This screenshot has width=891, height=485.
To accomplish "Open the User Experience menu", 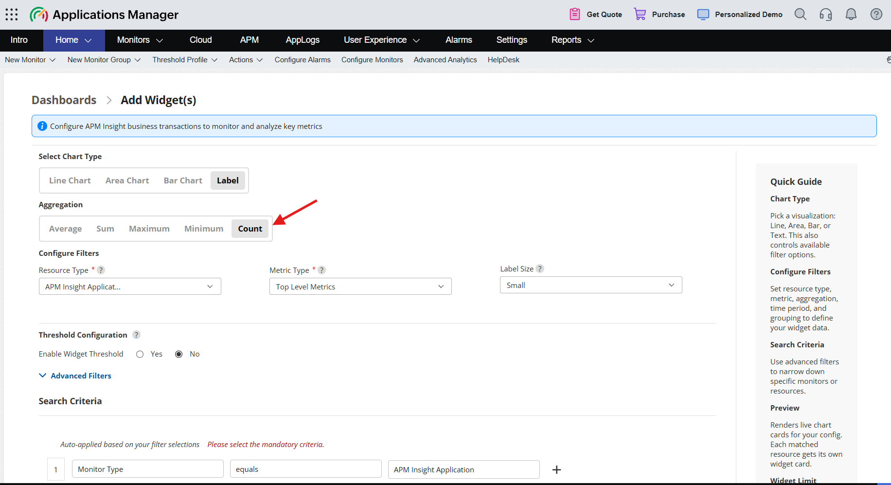I will coord(382,40).
